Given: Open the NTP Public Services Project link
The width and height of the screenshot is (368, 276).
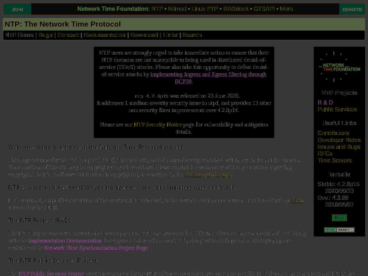Looking at the screenshot, I should (51, 273).
